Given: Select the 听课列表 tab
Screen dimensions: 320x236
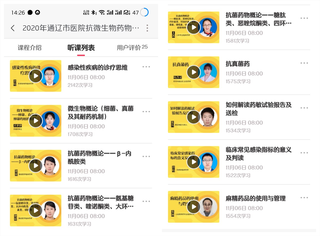Looking at the screenshot, I should [x=81, y=48].
